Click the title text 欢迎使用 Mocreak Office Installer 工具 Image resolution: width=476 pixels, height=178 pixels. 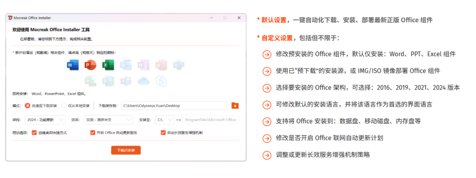pos(51,30)
